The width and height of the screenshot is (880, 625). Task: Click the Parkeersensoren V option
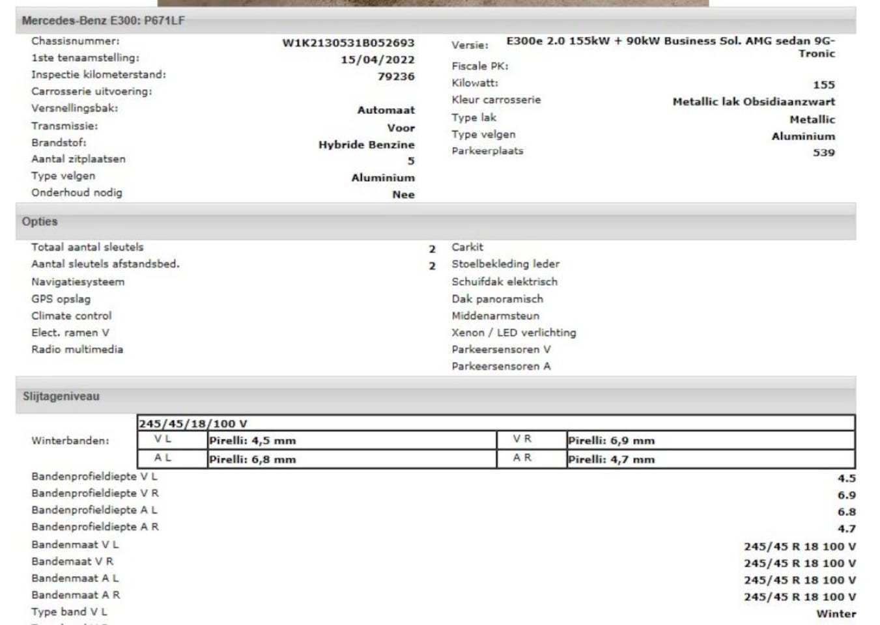click(x=501, y=350)
